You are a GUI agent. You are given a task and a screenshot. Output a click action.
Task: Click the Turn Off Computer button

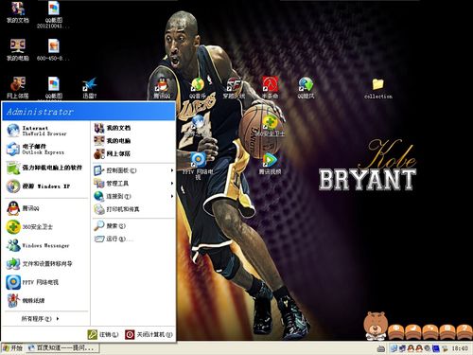[149, 334]
